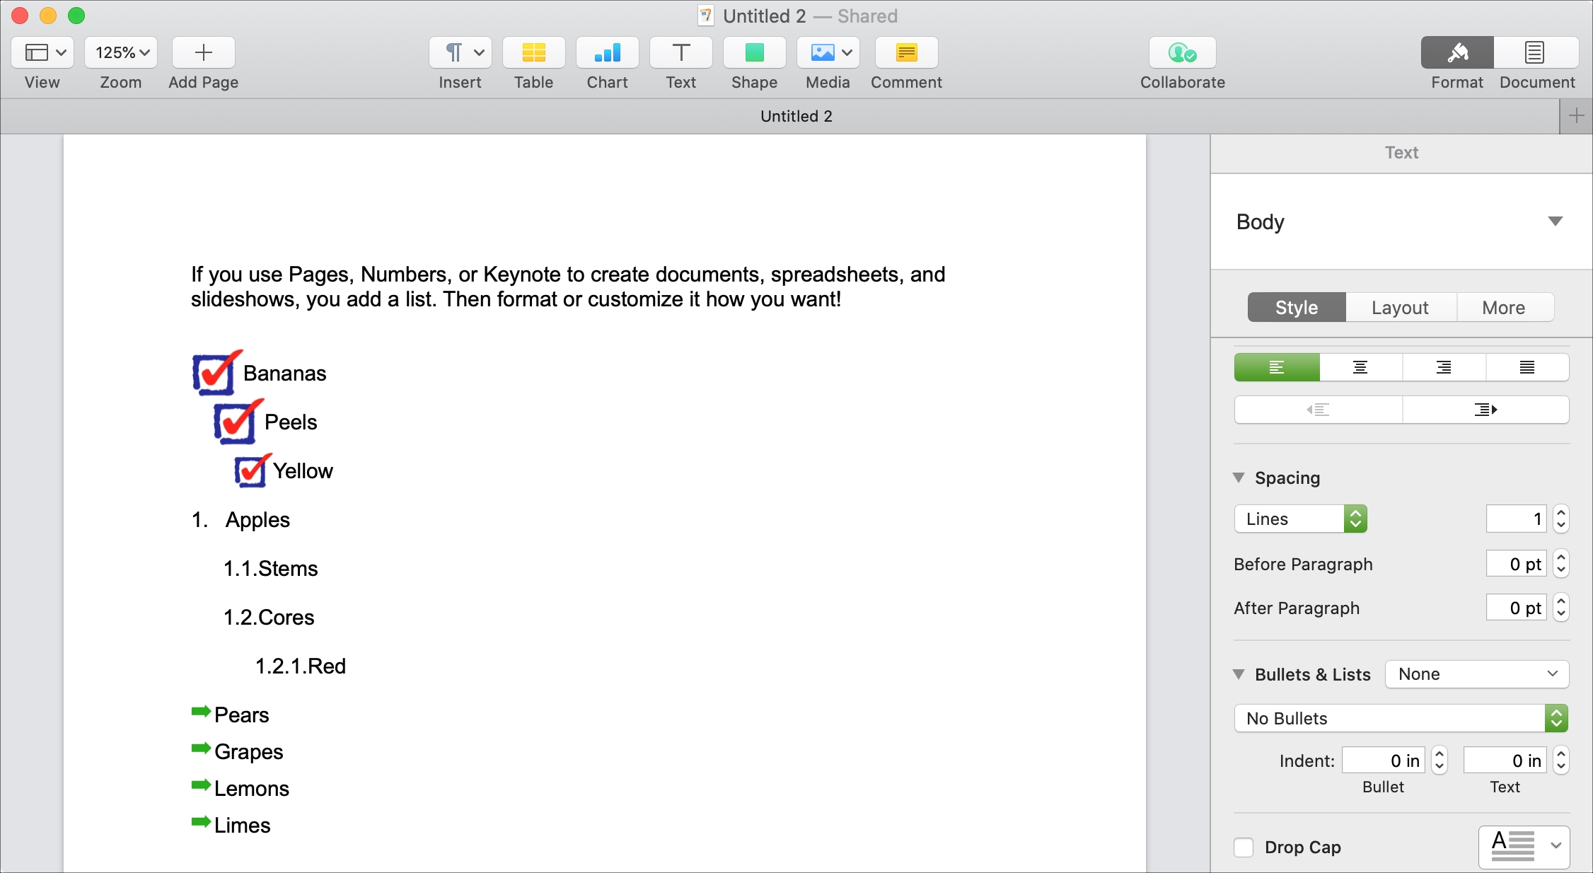Switch to the Layout tab

coord(1401,308)
